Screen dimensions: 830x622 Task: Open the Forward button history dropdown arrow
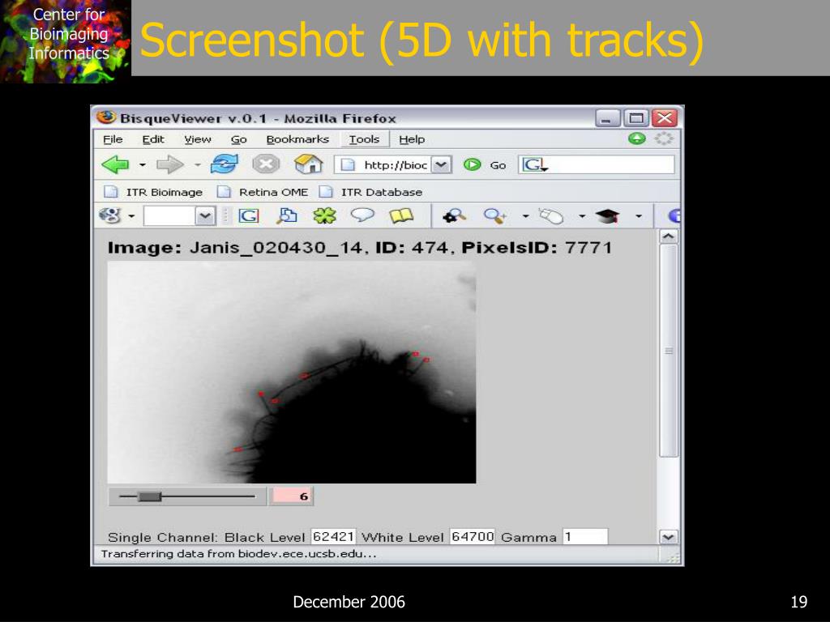pyautogui.click(x=198, y=165)
